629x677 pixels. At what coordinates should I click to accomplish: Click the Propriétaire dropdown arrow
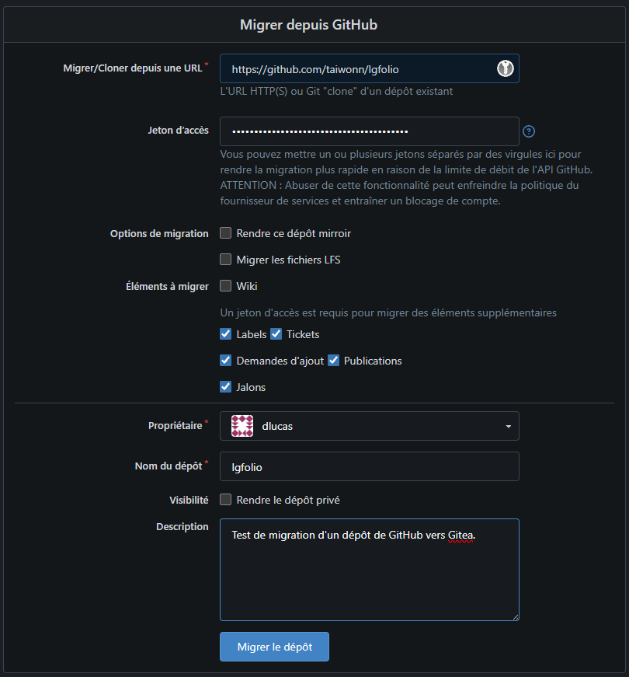pyautogui.click(x=508, y=427)
